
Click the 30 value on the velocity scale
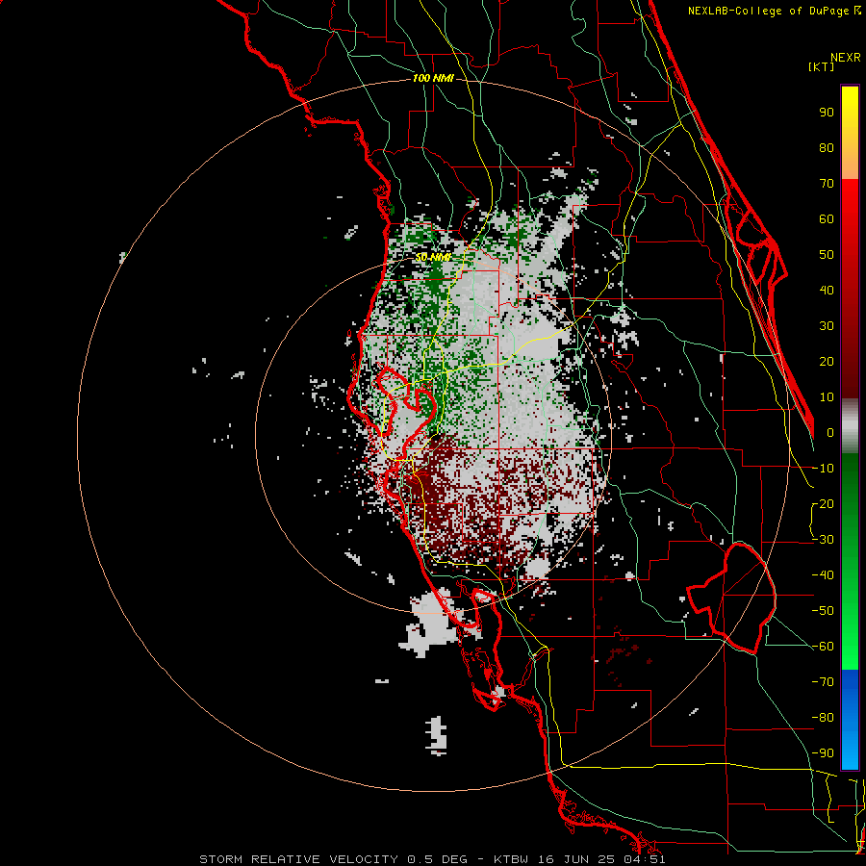tap(827, 326)
